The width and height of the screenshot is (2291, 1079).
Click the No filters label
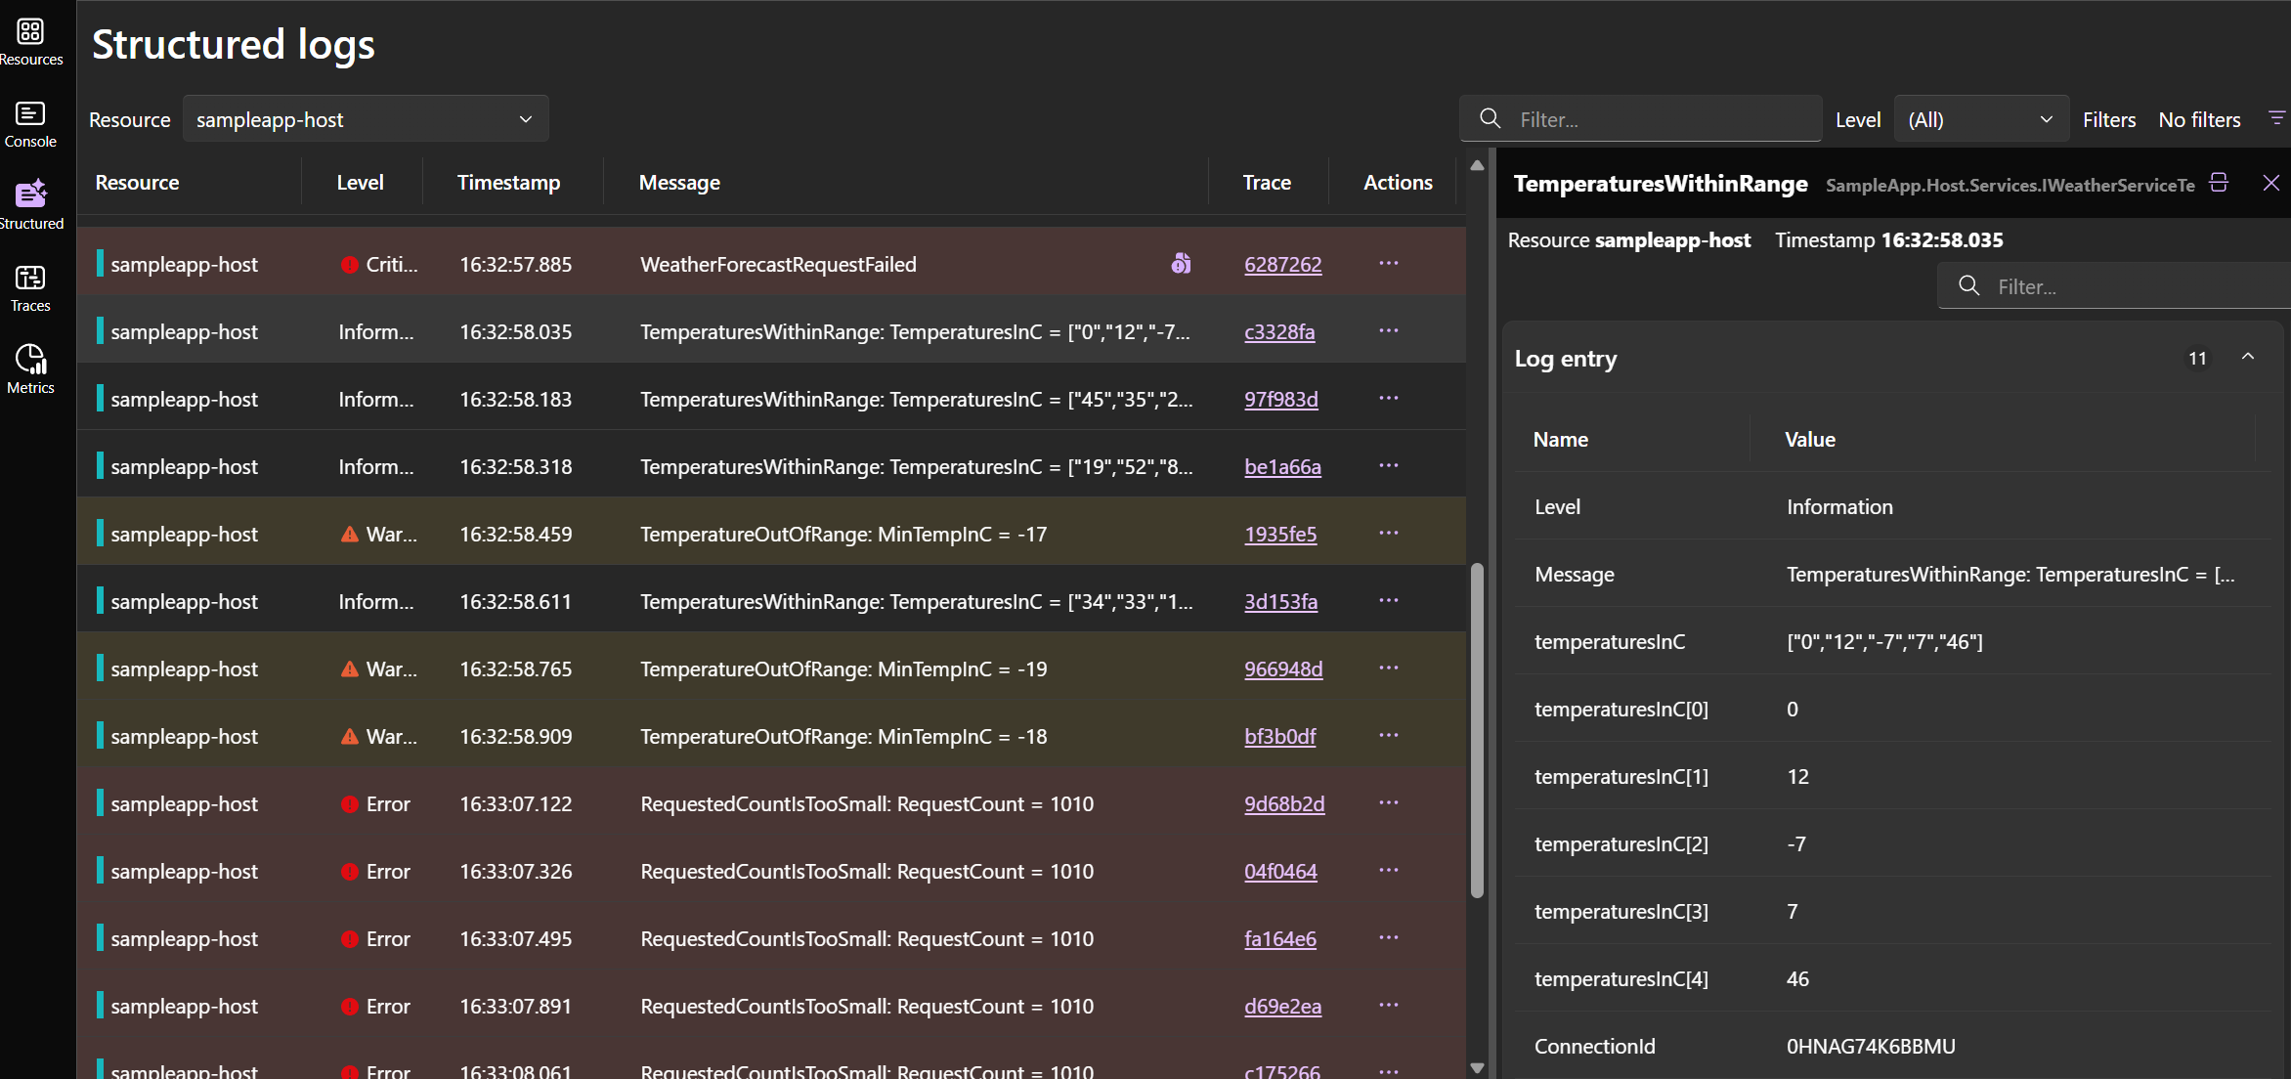pos(2199,119)
